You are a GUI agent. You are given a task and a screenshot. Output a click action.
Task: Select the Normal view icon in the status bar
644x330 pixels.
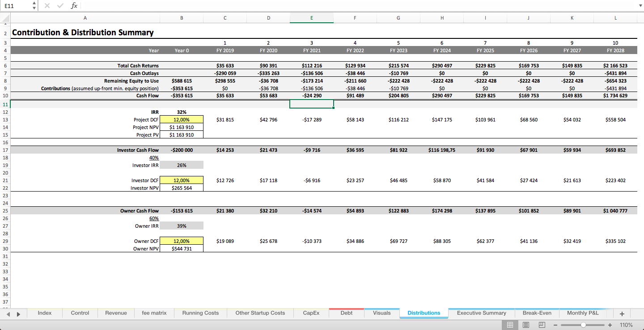click(509, 325)
